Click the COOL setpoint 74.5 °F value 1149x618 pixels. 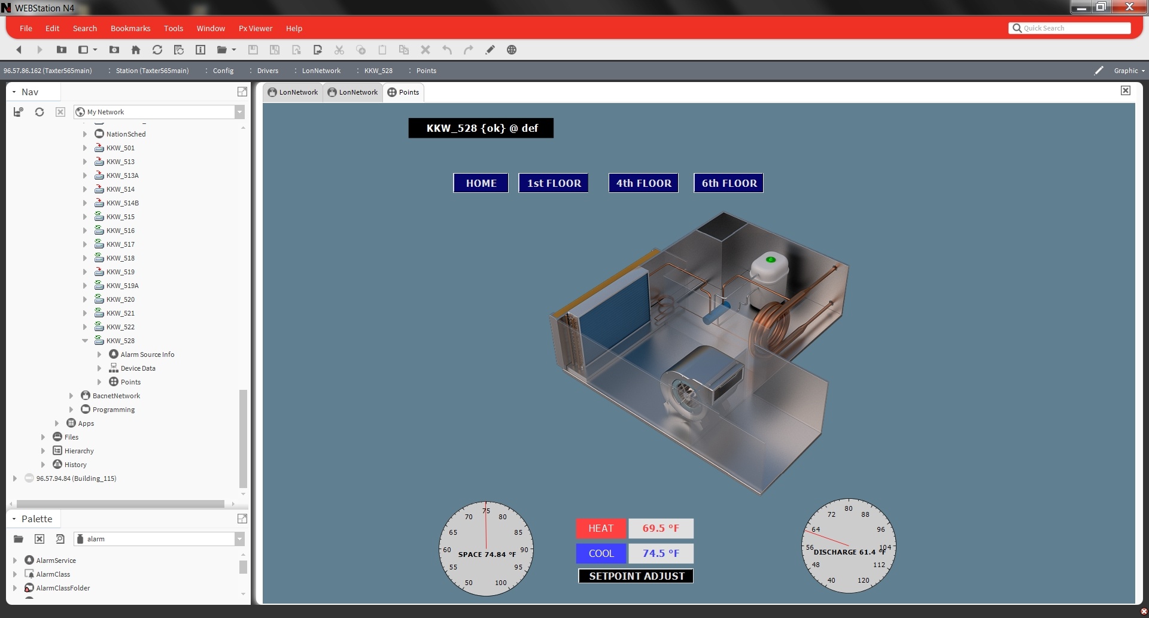click(661, 553)
